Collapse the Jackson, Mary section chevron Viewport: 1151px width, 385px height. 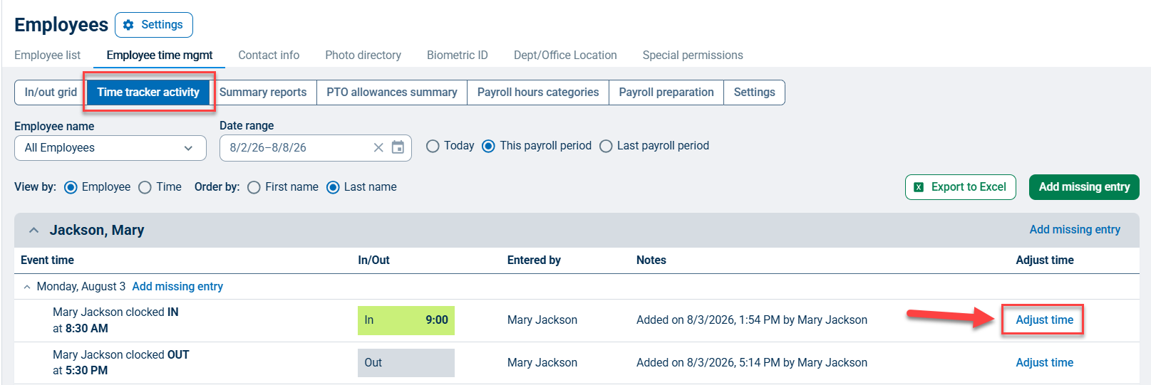[33, 230]
